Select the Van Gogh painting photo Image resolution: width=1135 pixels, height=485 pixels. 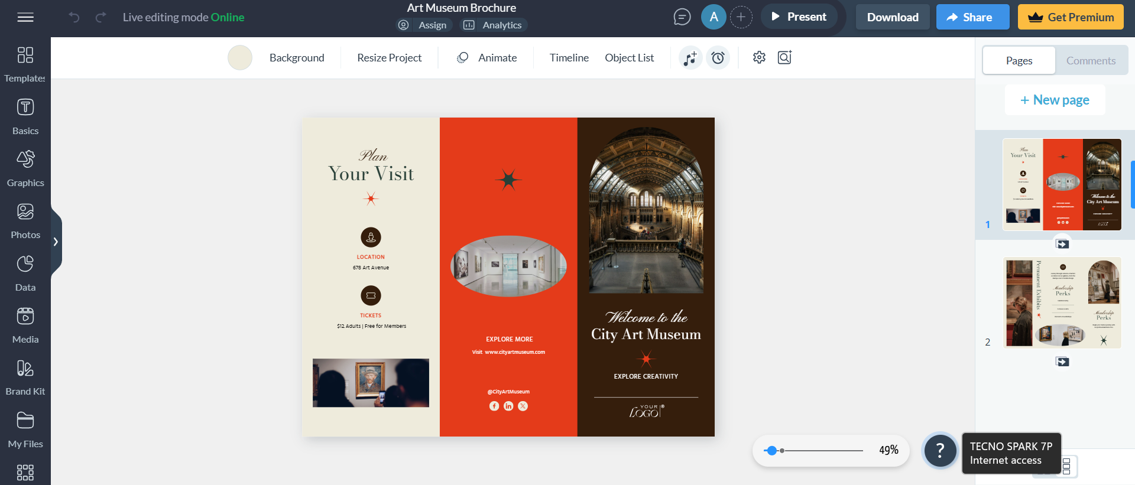(x=371, y=383)
